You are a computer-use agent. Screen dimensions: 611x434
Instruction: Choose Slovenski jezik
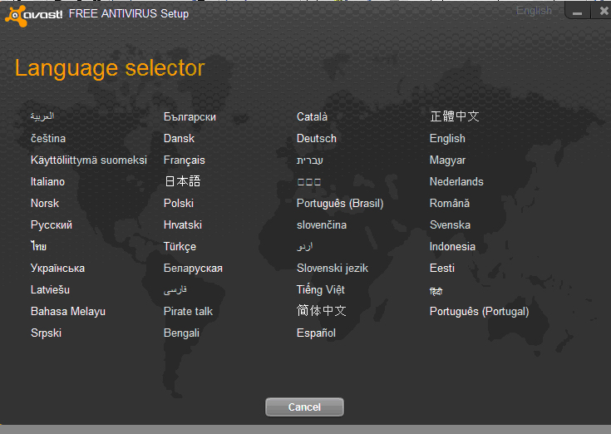point(333,268)
